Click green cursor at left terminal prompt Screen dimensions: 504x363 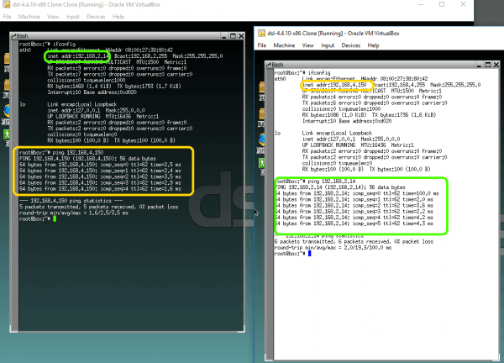point(55,218)
